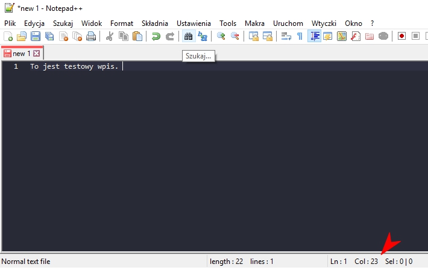Open the Function List icon
Viewport: 428px width, 273px height.
[356, 36]
